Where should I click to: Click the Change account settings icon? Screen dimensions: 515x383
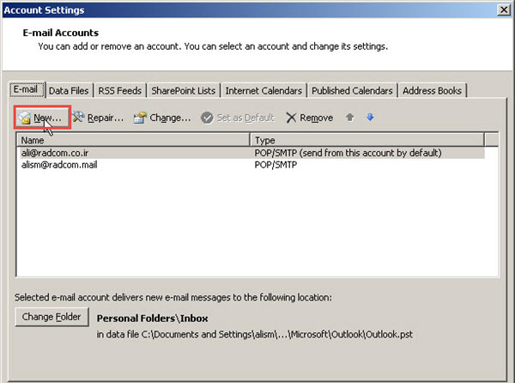click(x=140, y=118)
